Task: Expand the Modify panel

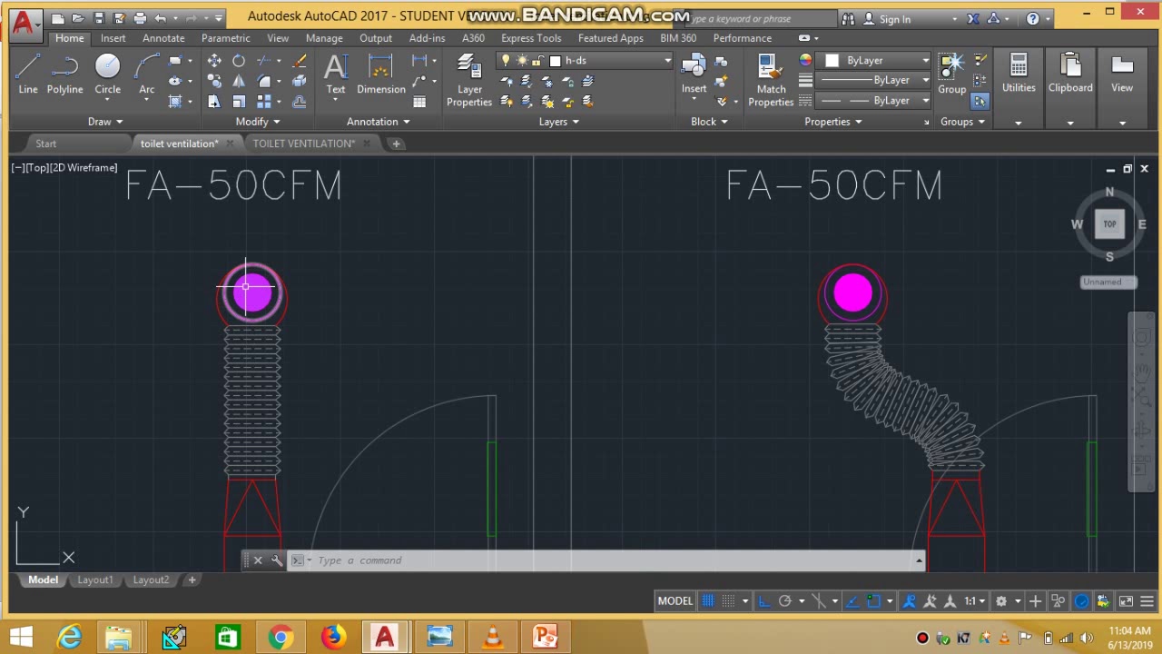Action: 258,122
